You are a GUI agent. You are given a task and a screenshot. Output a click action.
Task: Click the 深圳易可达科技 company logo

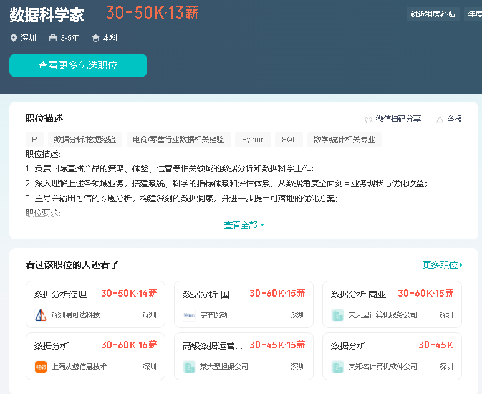(x=41, y=315)
